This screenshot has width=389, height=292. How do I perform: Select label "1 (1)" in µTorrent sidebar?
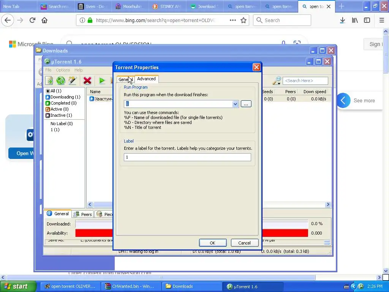(x=55, y=130)
